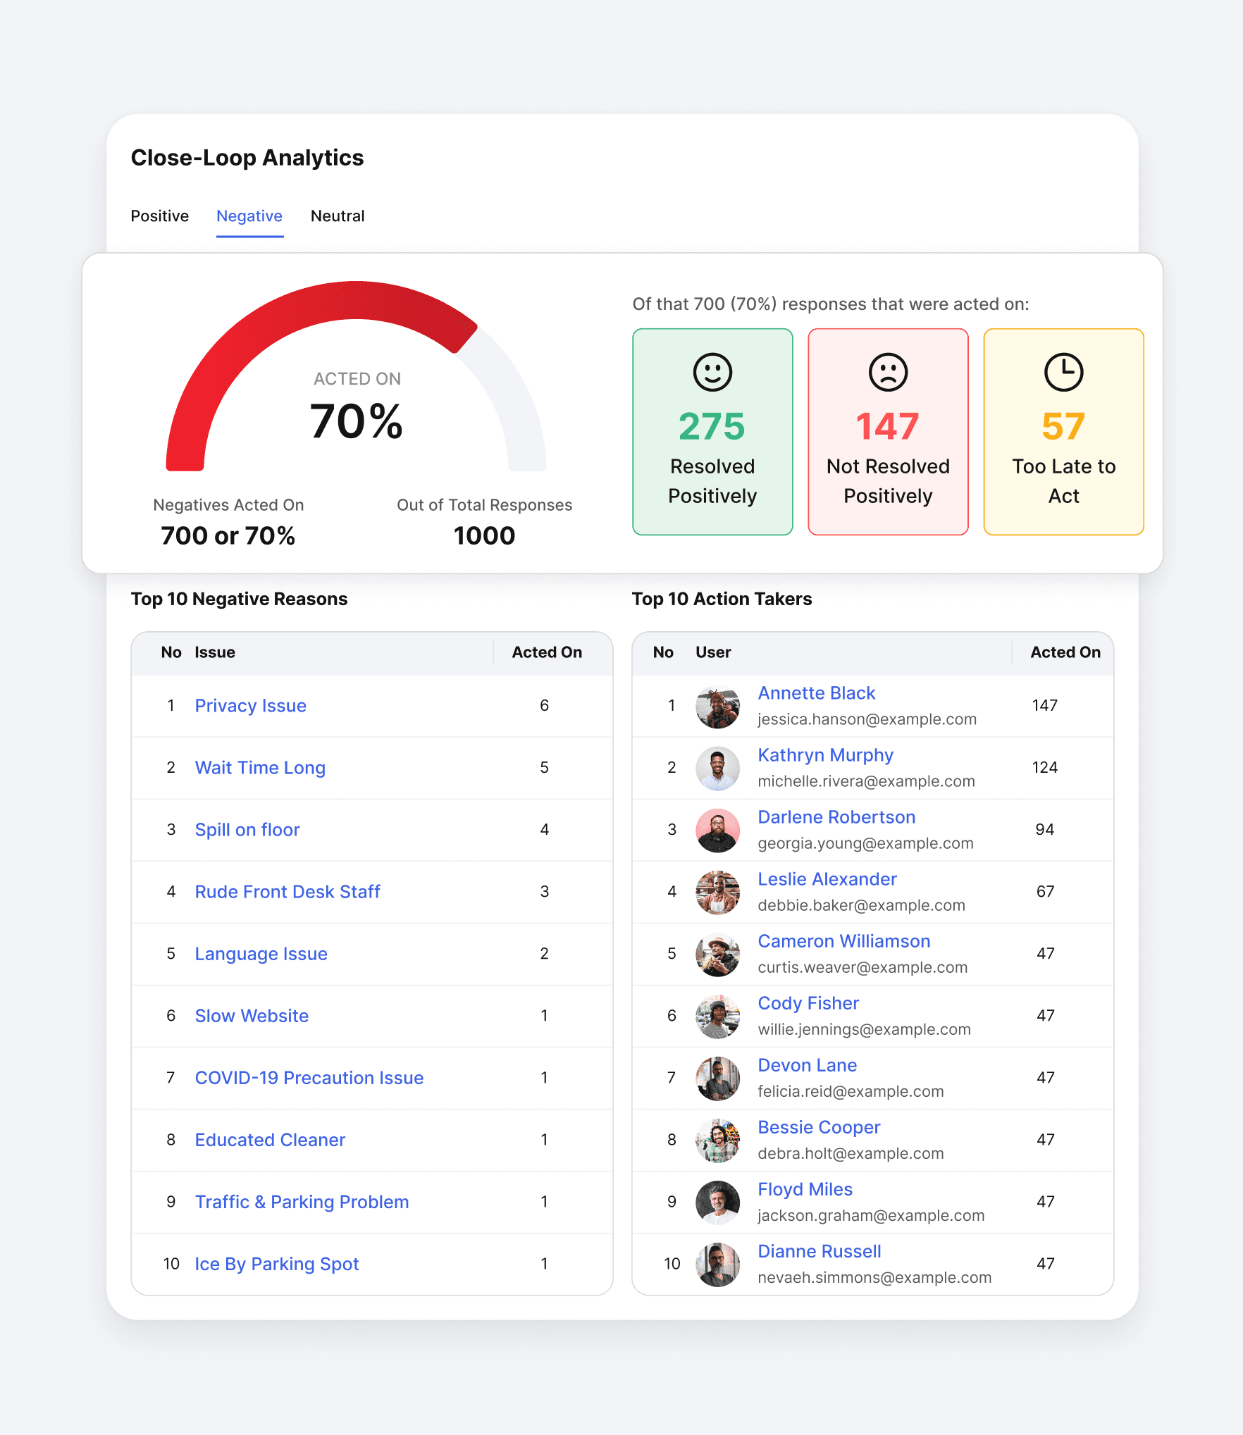Click Kathryn Murphy's avatar picture
Viewport: 1243px width, 1435px height.
717,768
